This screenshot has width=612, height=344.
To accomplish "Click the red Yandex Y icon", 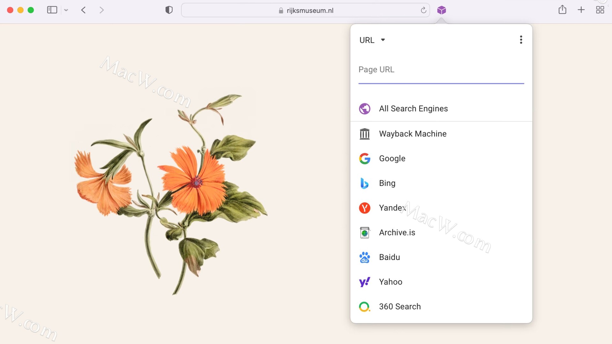I will 365,208.
